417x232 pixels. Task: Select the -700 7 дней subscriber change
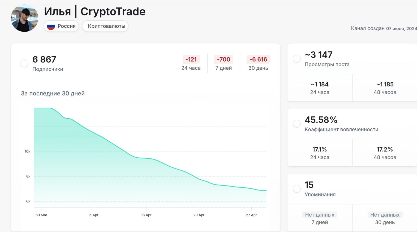pos(223,63)
